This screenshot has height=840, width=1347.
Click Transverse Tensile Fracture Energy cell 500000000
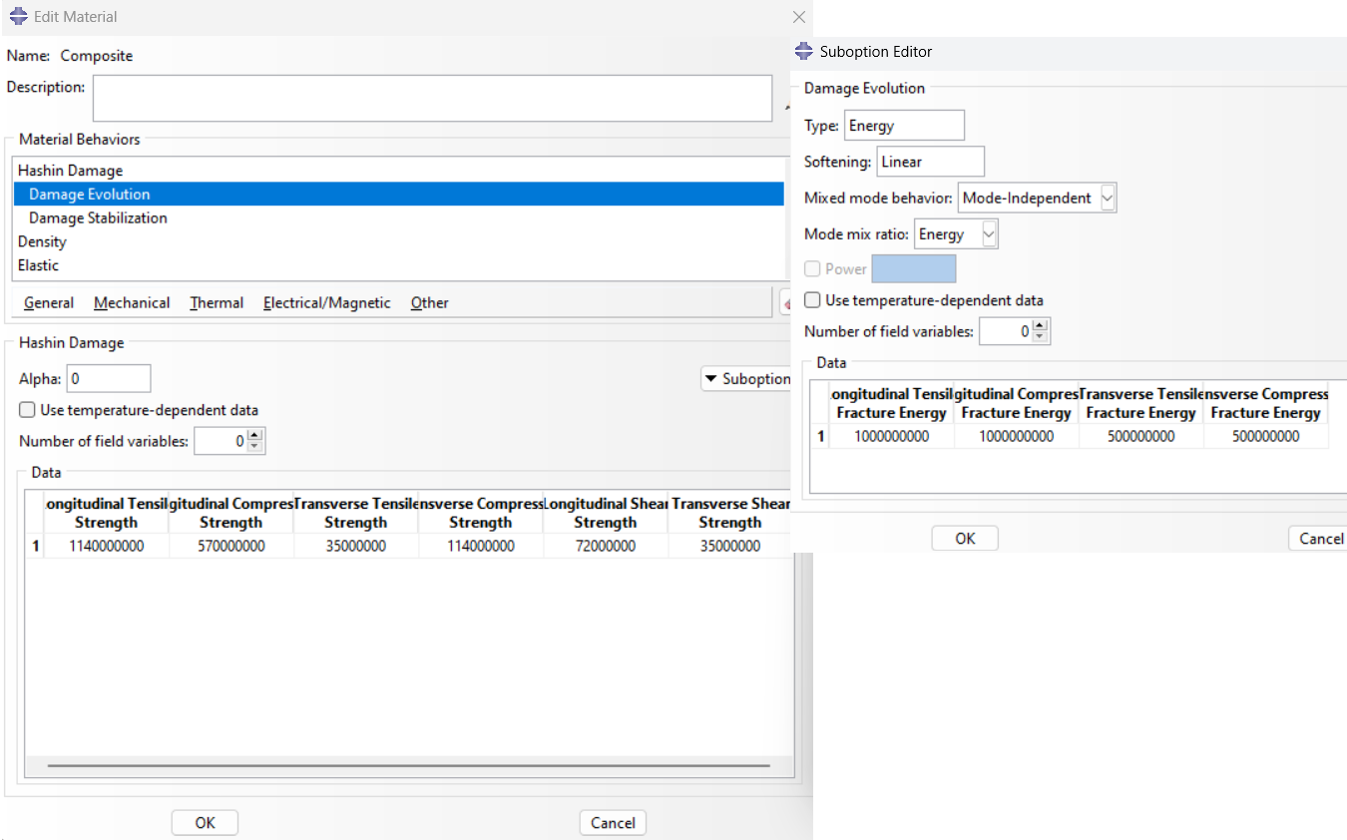pyautogui.click(x=1141, y=436)
